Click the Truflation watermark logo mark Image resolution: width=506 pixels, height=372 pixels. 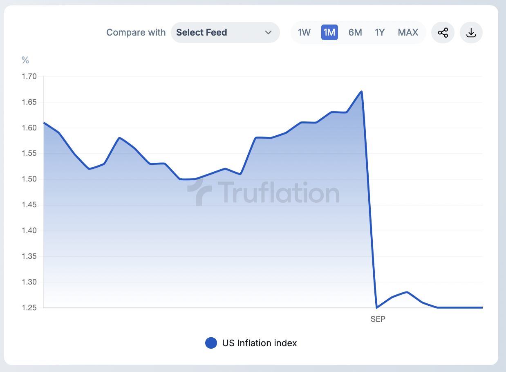pyautogui.click(x=200, y=192)
